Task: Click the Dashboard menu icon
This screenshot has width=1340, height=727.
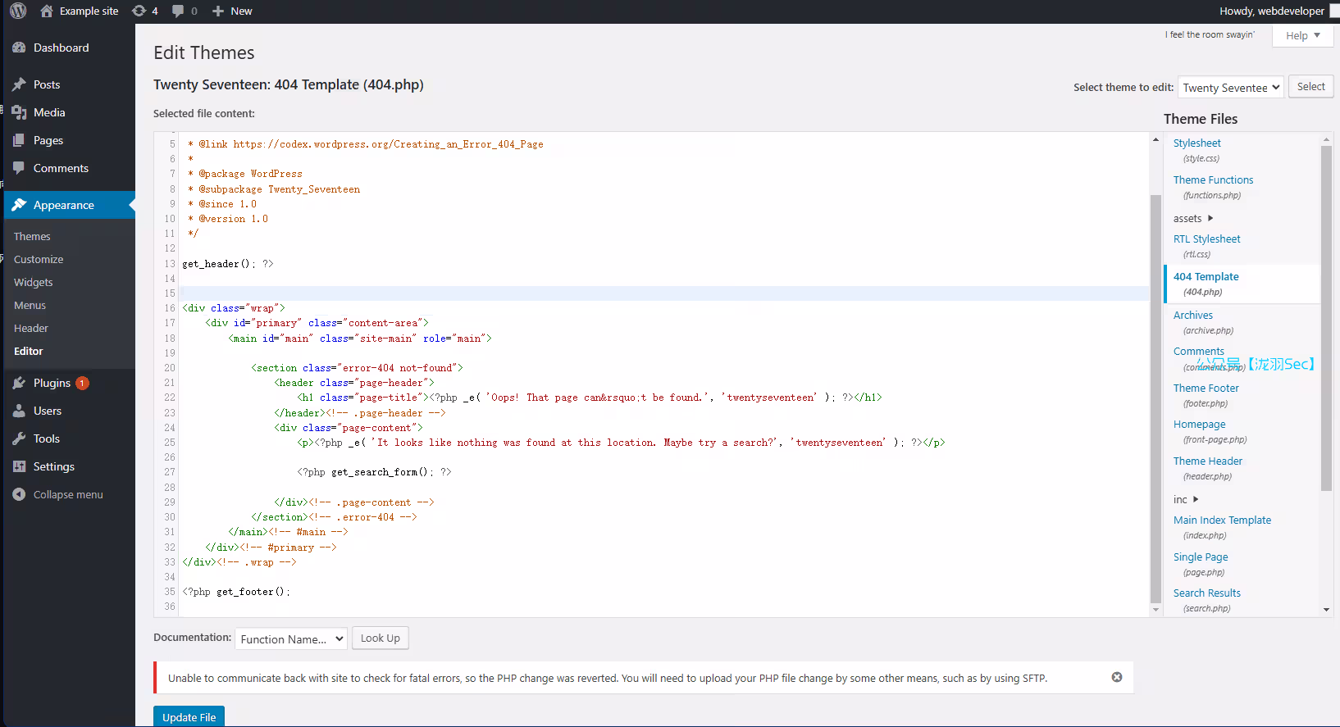Action: 19,48
